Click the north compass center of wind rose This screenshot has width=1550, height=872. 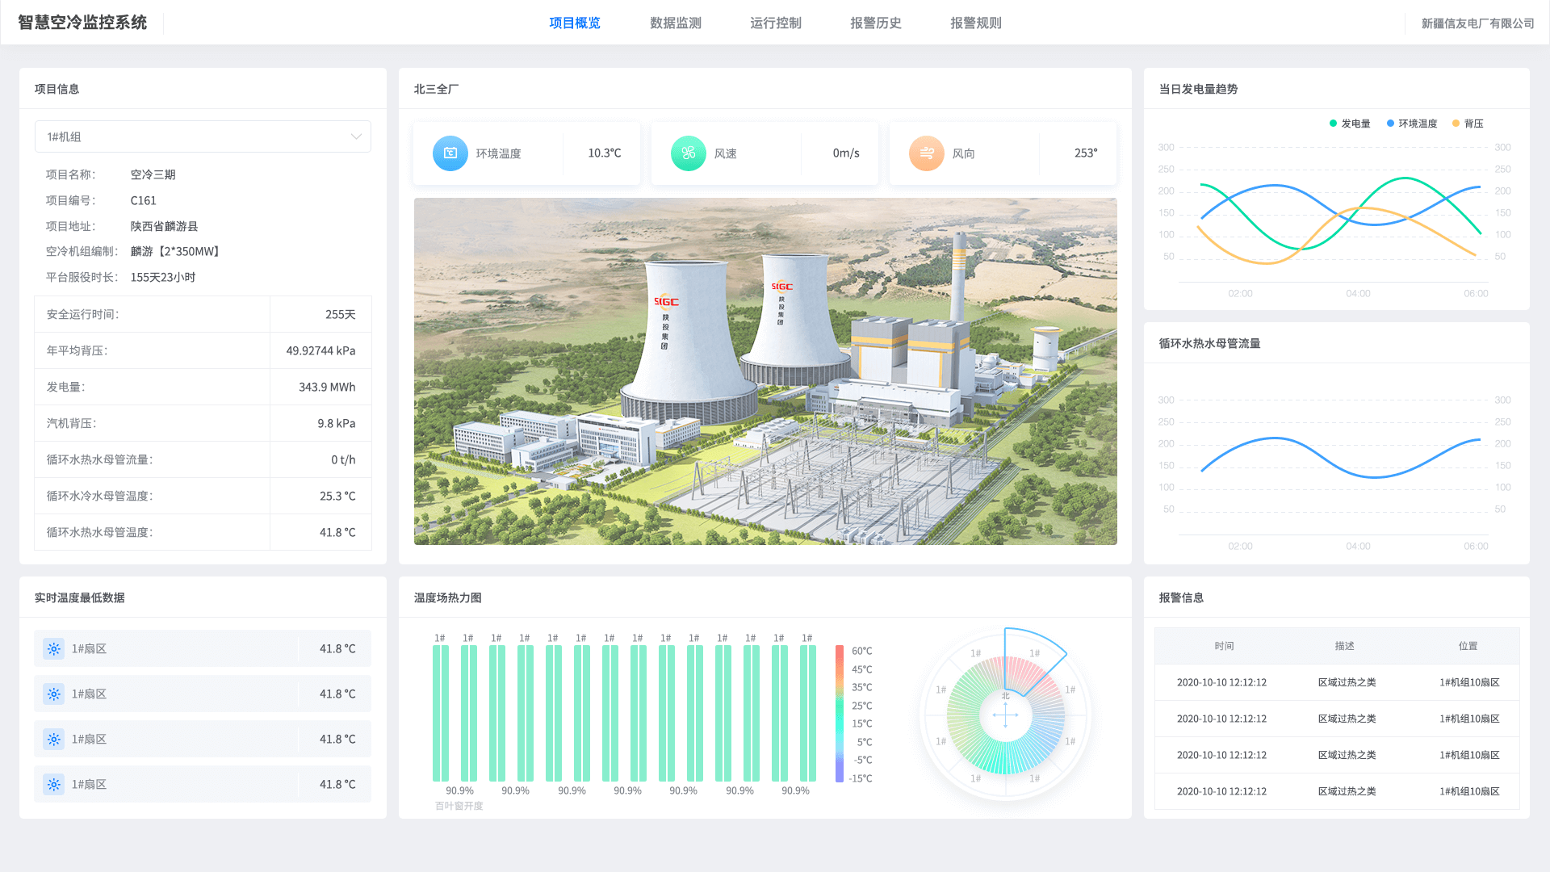pos(1005,715)
